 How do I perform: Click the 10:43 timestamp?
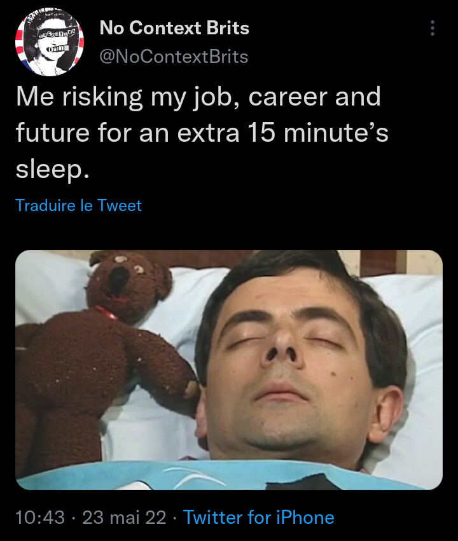click(40, 517)
